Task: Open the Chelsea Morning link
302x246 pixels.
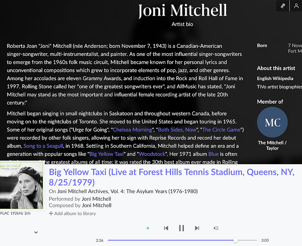Action: pos(133,130)
